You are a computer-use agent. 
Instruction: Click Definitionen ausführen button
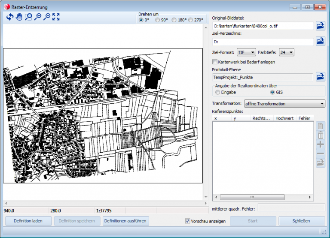click(x=125, y=221)
